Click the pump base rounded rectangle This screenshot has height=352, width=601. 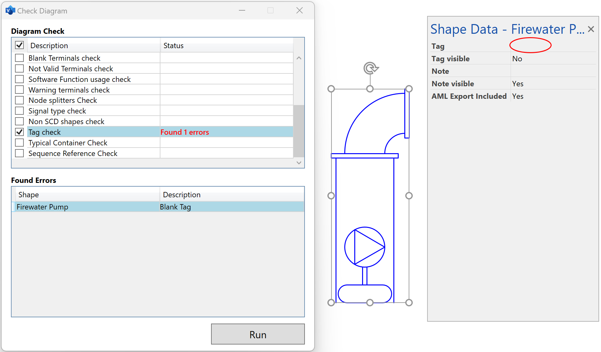click(365, 294)
